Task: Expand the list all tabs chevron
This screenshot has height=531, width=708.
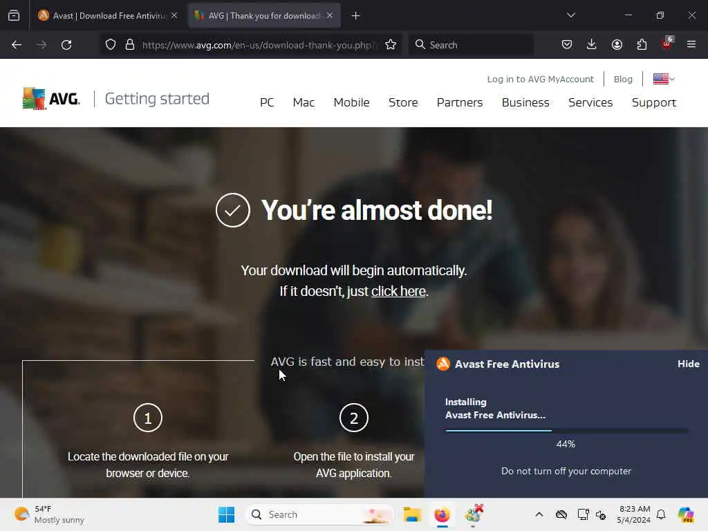Action: pyautogui.click(x=570, y=15)
